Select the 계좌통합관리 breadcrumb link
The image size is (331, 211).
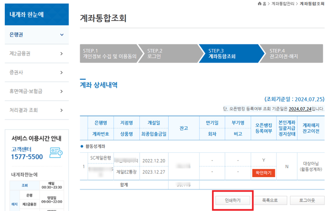[x=282, y=3]
